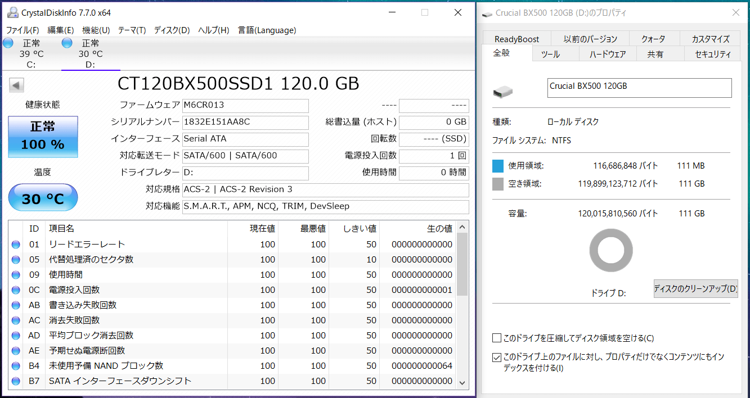Image resolution: width=750 pixels, height=398 pixels.
Task: Switch to the カスタマイズ tab
Action: pos(710,39)
